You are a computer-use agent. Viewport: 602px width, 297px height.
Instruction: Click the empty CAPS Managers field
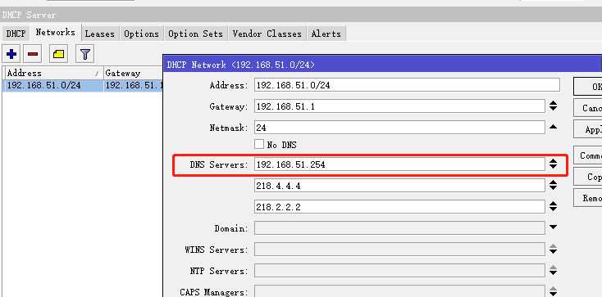(x=399, y=291)
